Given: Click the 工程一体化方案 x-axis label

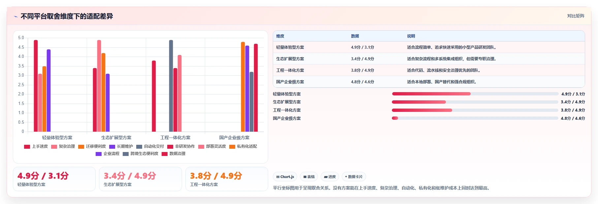Looking at the screenshot, I should pos(175,138).
